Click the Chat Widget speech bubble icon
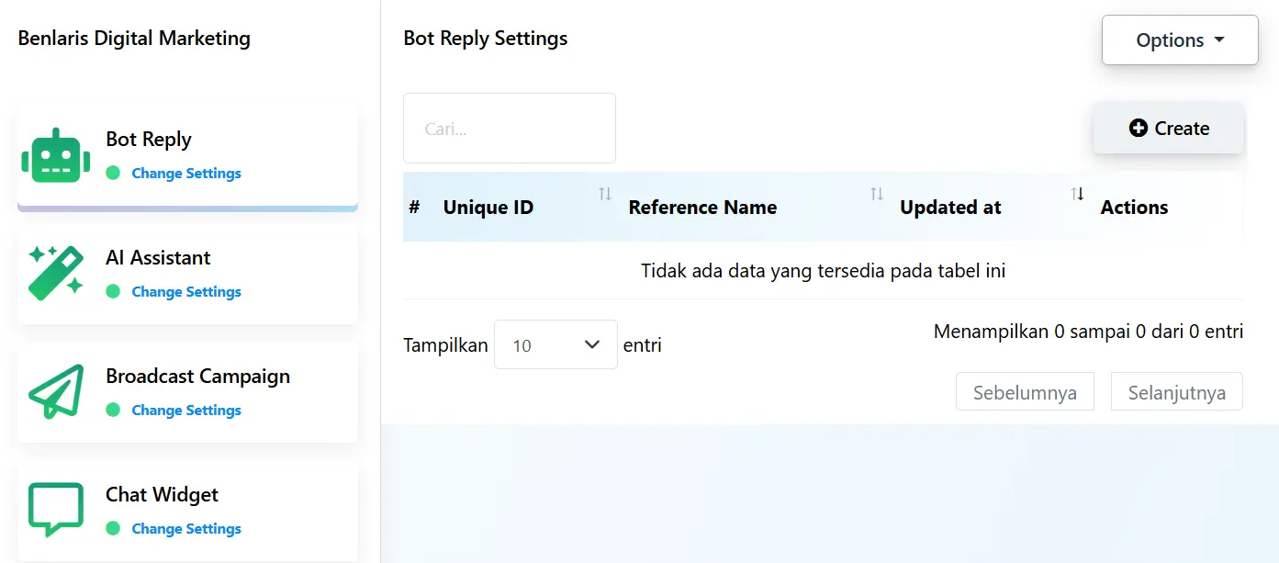Screen dimensions: 1279x563 coord(56,510)
